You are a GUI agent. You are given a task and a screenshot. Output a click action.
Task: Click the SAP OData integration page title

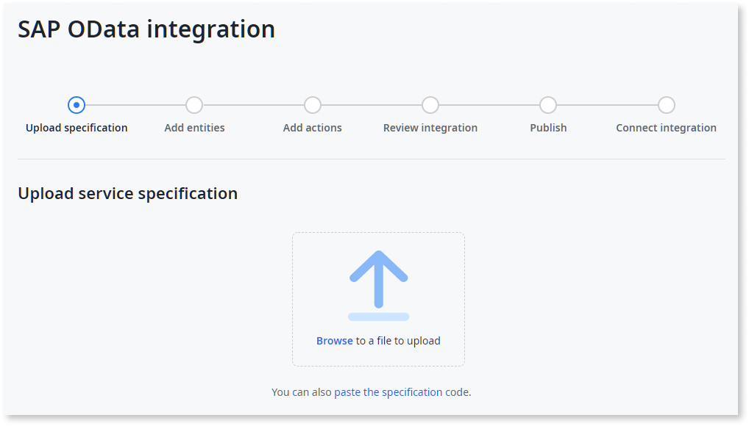tap(147, 29)
